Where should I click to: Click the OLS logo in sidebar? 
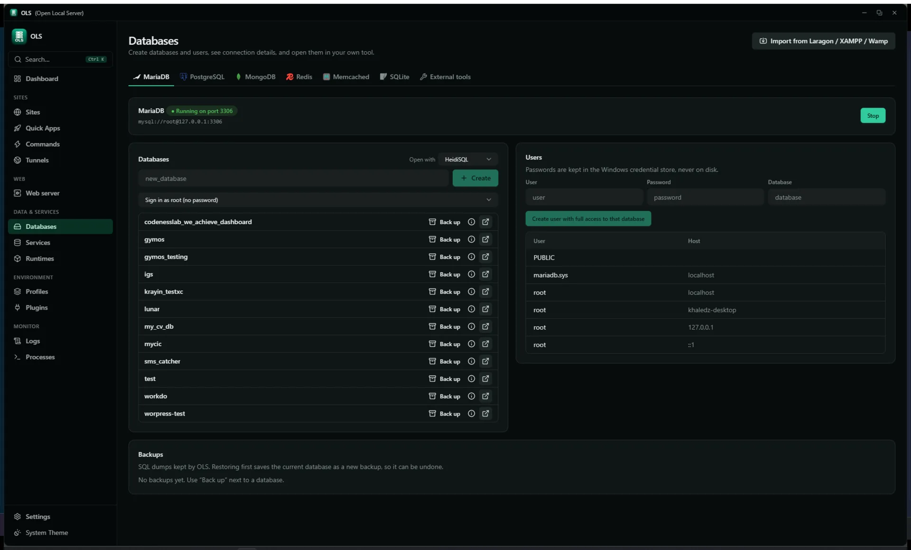[x=19, y=36]
